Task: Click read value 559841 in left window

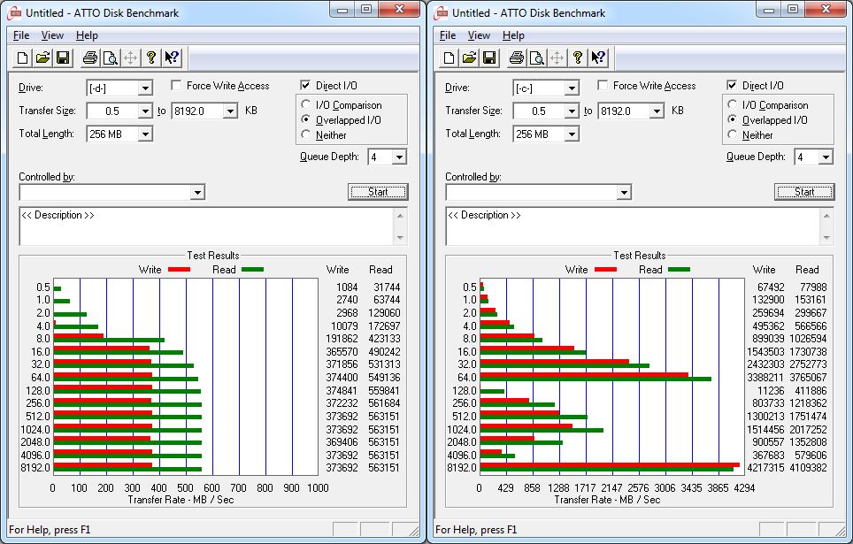Action: pyautogui.click(x=384, y=391)
